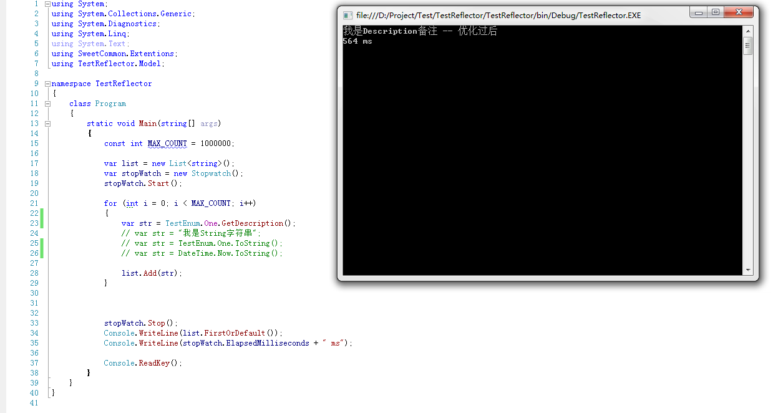The width and height of the screenshot is (773, 413).
Task: Click 'stopWatch.Stop();' on line 33
Action: 141,323
